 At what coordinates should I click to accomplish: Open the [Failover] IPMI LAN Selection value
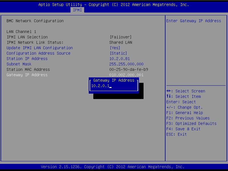120,37
